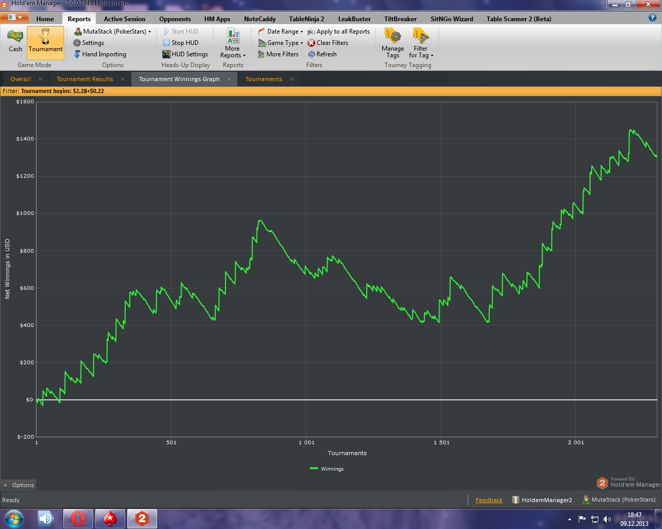The width and height of the screenshot is (662, 529).
Task: Click Apply to all Reports
Action: [x=339, y=32]
